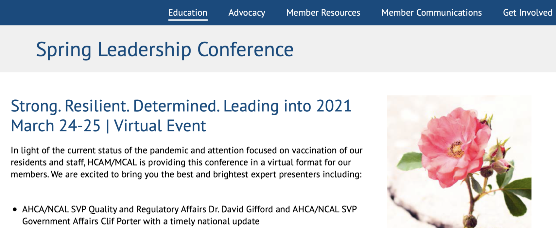Viewport: 556px width, 228px height.
Task: Go to Member Communications menu
Action: [x=431, y=13]
